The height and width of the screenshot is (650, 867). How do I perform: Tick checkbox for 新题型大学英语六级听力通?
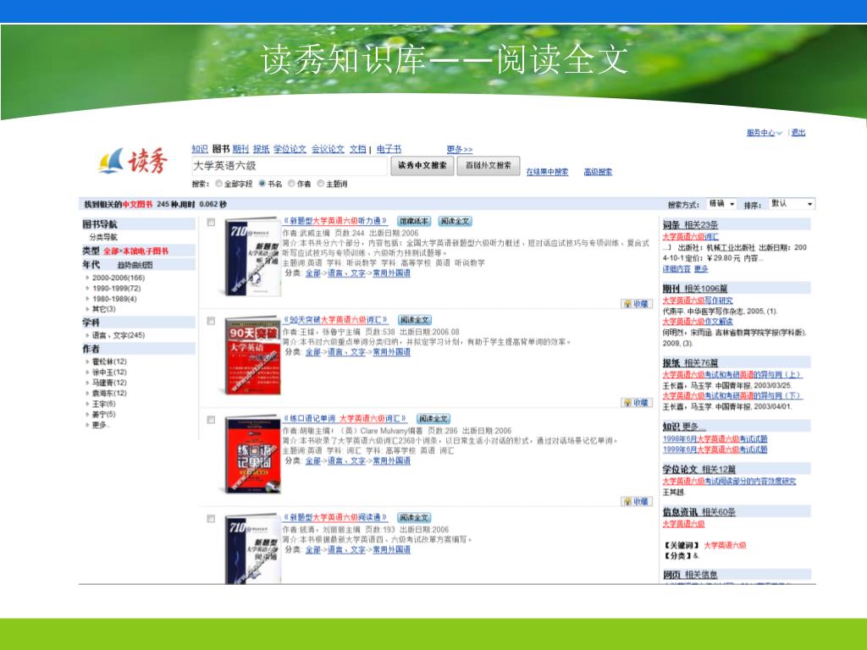(x=211, y=223)
